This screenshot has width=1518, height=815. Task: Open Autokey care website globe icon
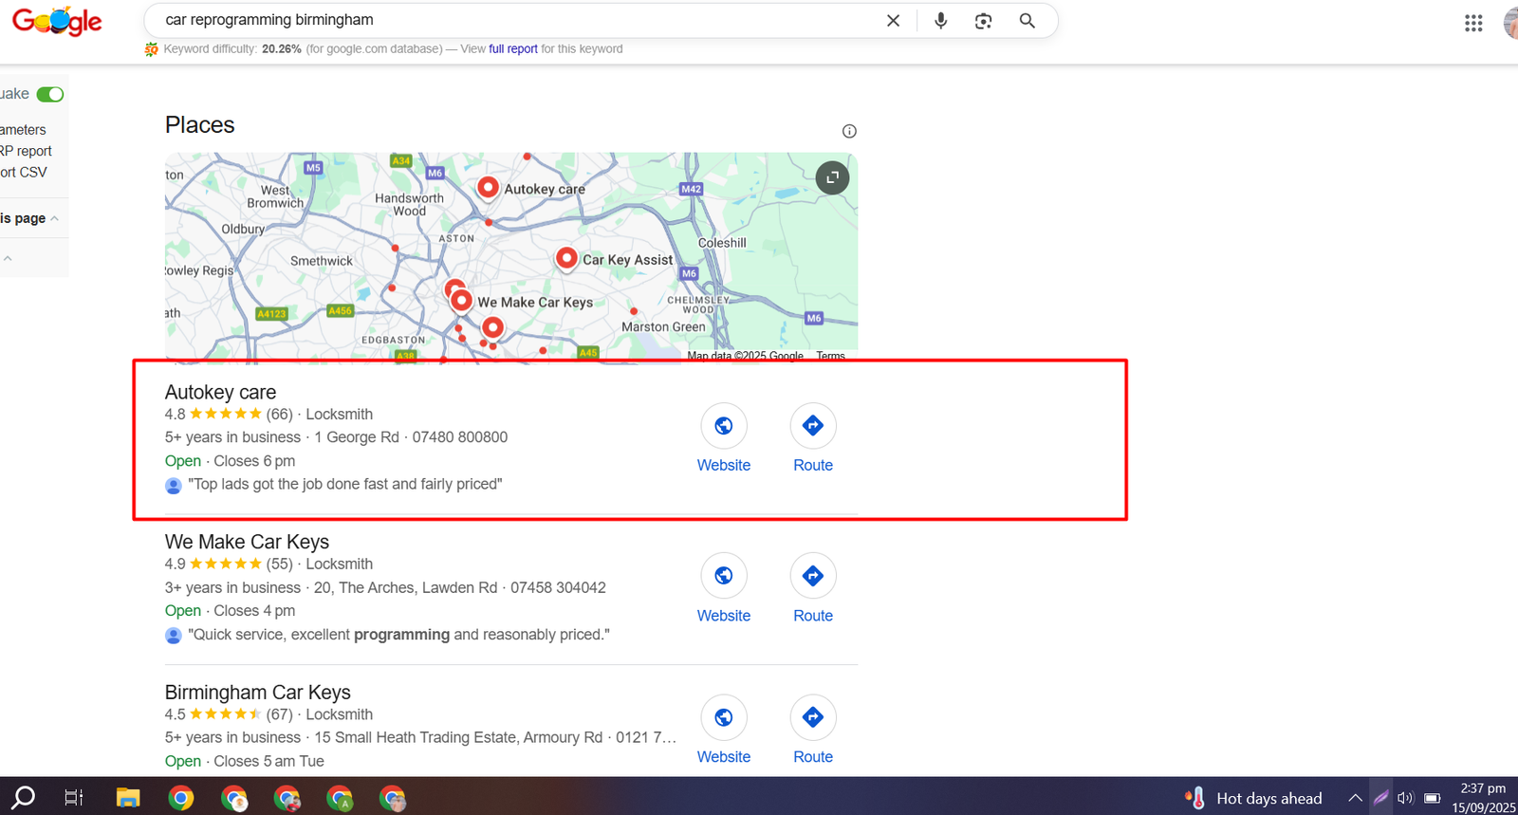click(724, 426)
